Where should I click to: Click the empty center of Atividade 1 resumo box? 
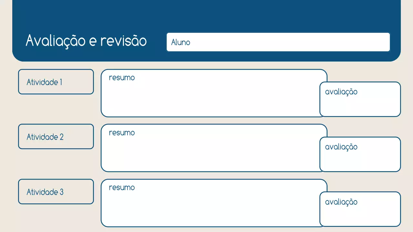(210, 97)
